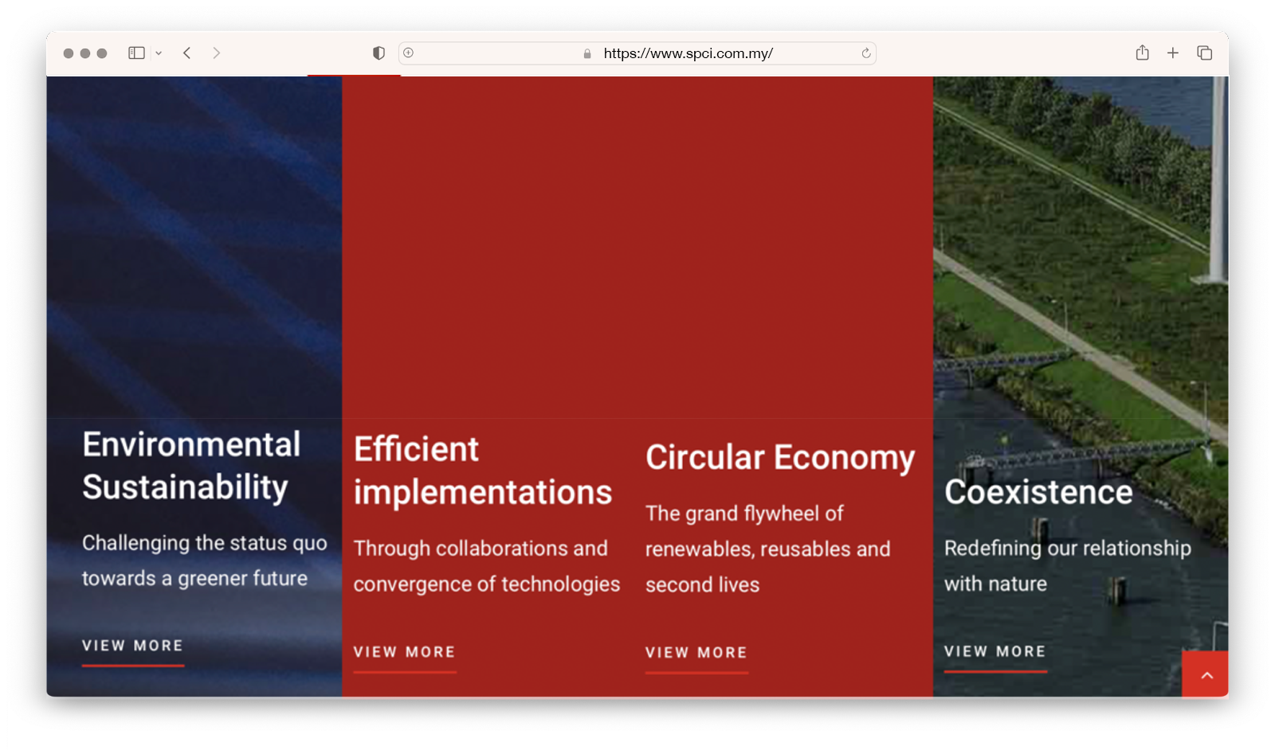Click the website settings icon in the address bar

pyautogui.click(x=408, y=53)
